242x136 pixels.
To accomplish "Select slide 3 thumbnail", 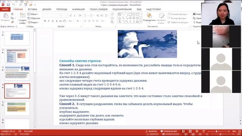I will coord(17,73).
